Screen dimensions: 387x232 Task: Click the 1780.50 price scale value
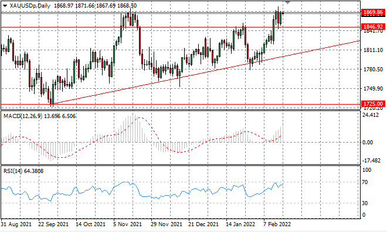pyautogui.click(x=374, y=70)
